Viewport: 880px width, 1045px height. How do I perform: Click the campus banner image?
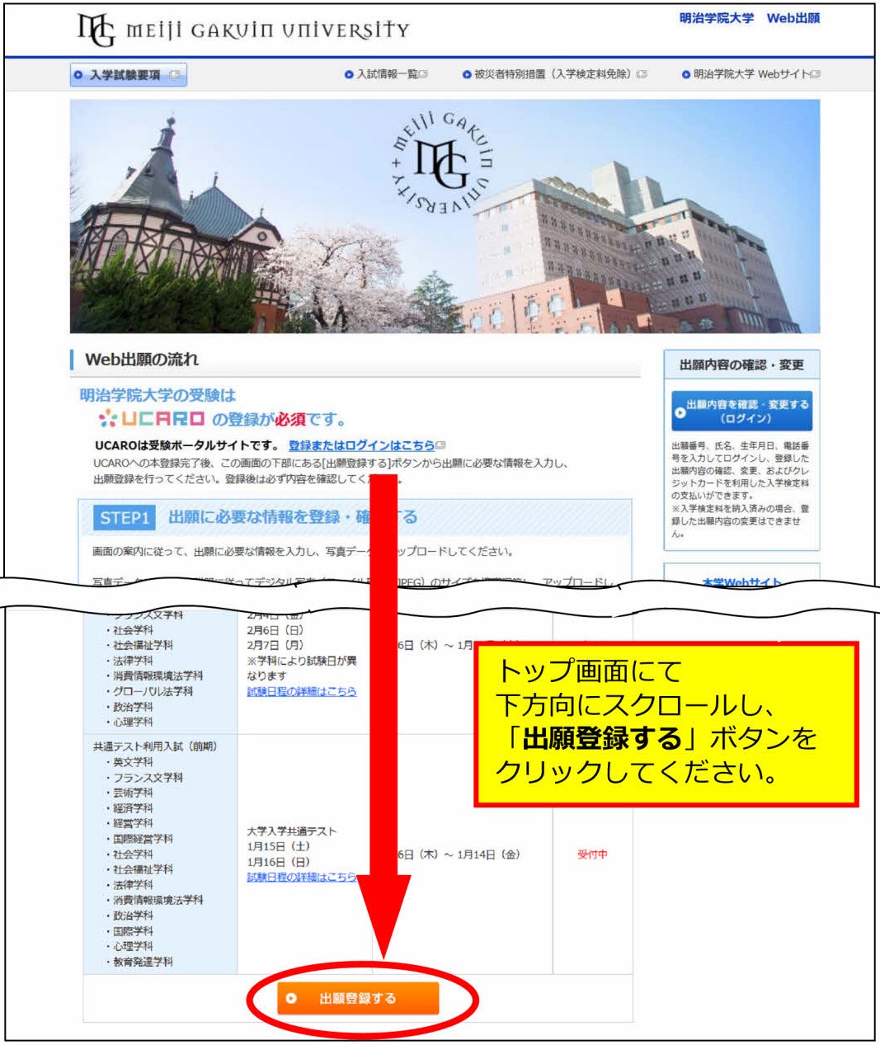(445, 216)
